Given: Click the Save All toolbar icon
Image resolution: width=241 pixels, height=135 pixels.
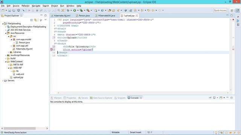Looking at the screenshot, I should [x=14, y=10].
